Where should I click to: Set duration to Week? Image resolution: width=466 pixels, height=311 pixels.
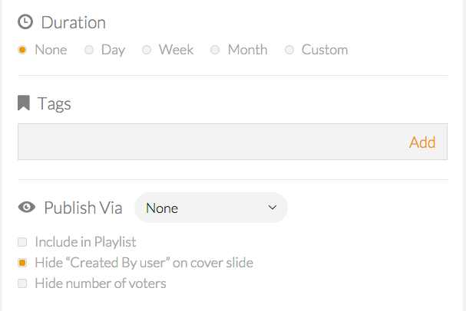click(147, 50)
